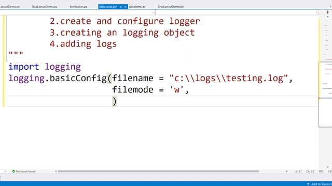This screenshot has height=186, width=332.
Task: Open the GridLayoutDemo.py tab
Action: (171, 7)
